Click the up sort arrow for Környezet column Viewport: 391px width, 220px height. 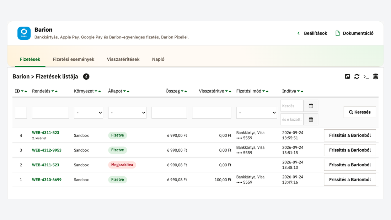click(x=100, y=91)
